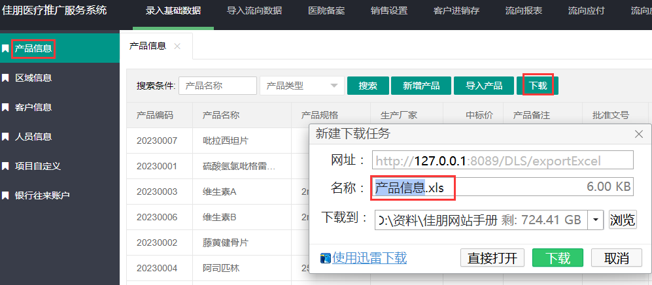Click the bookmark icon beside 人员信息
Screen dimensions: 652x285
coord(6,137)
